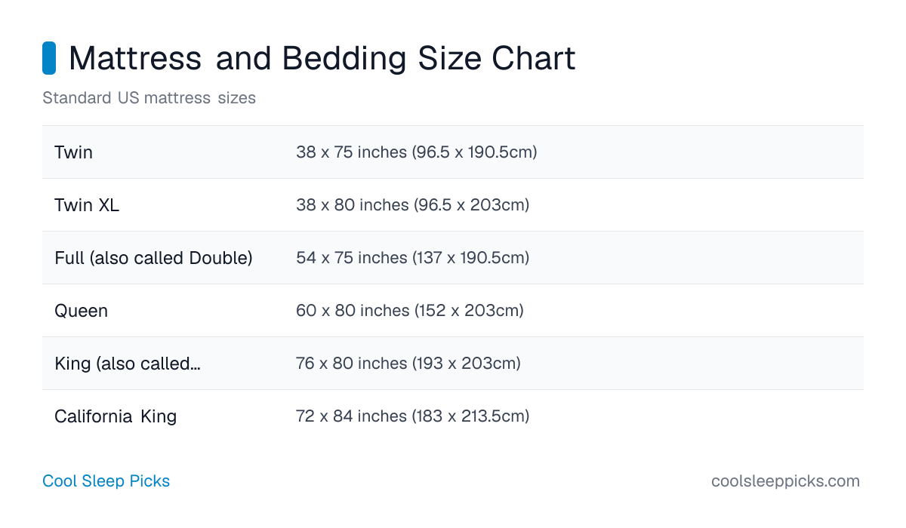This screenshot has height=528, width=906.
Task: Select the California King row label
Action: pos(116,416)
